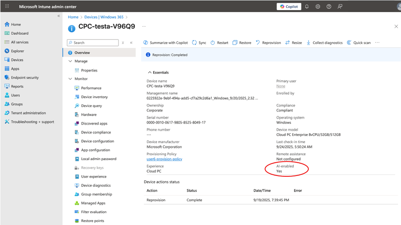The height and width of the screenshot is (225, 401).
Task: Open Properties under Manage
Action: [x=86, y=70]
